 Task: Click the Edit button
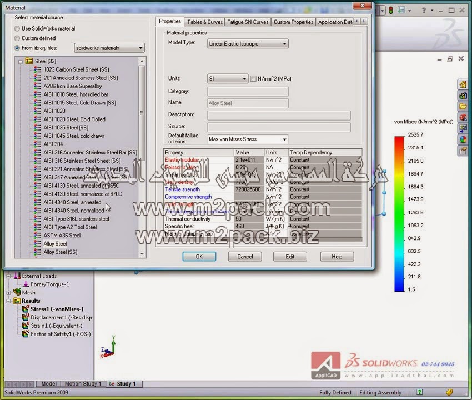[290, 257]
